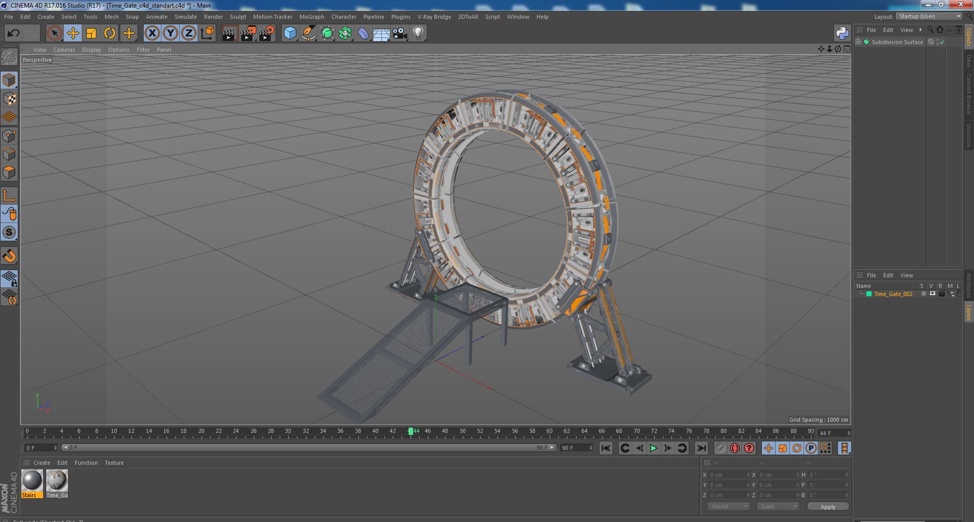Screen dimensions: 974x522
Task: Go to end of animation
Action: tap(701, 448)
